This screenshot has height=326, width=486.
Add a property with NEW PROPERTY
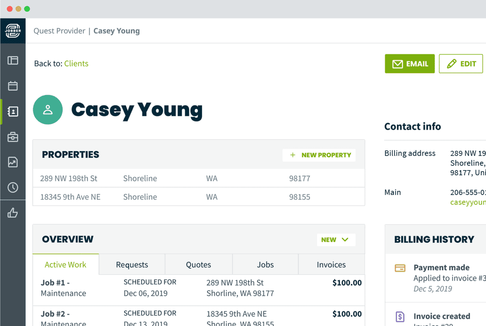click(319, 155)
